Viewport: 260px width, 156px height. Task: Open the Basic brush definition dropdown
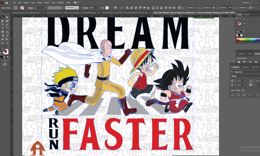[x=80, y=8]
